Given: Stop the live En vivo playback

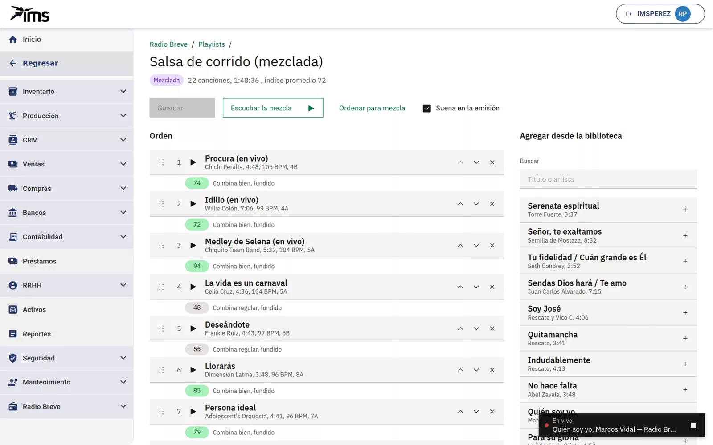Looking at the screenshot, I should [693, 425].
